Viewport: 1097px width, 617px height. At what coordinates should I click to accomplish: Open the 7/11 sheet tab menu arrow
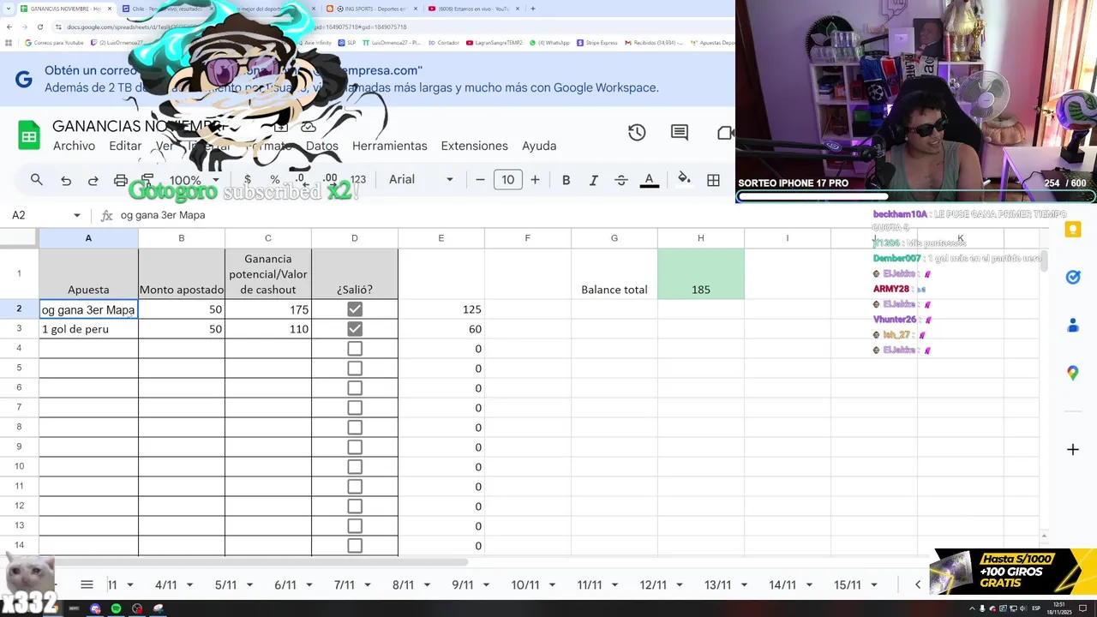(368, 585)
